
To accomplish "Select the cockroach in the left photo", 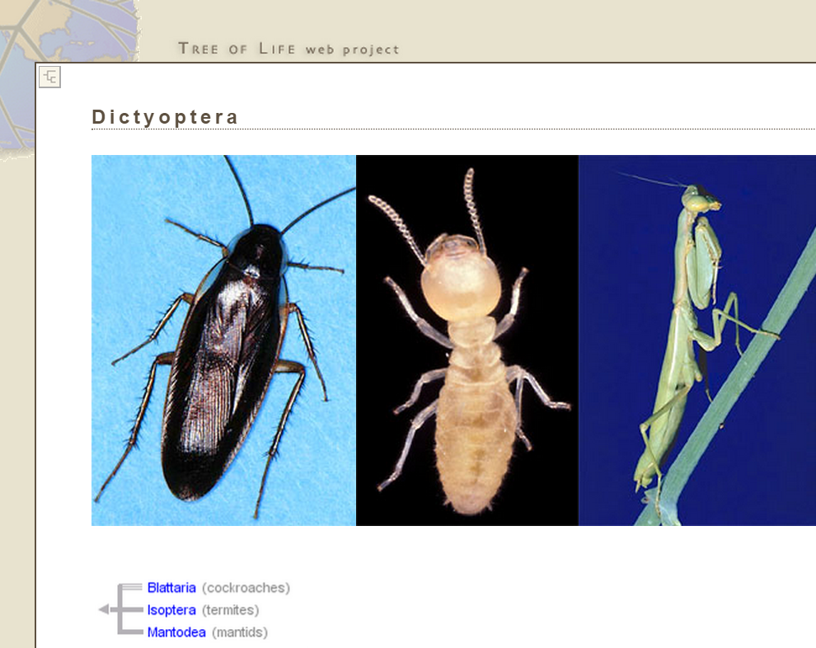I will point(223,355).
